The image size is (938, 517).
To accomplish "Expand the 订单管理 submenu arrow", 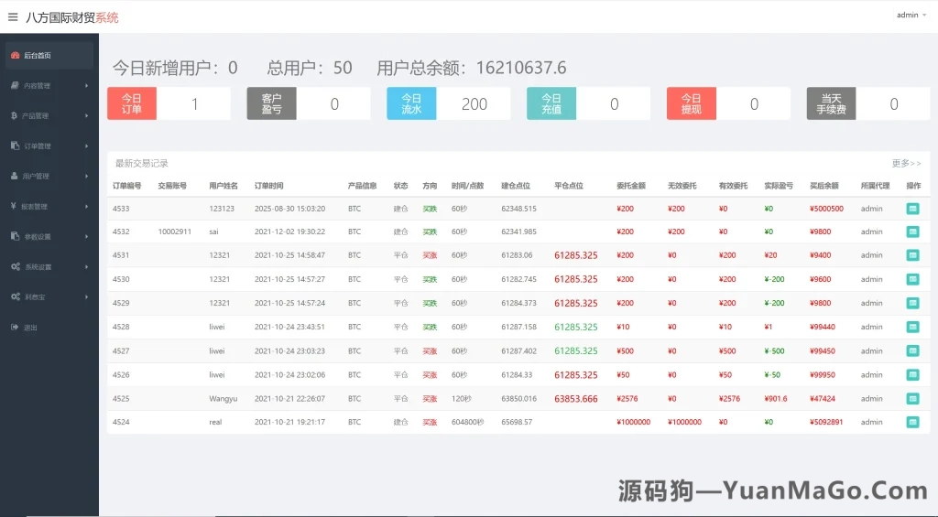I will [87, 145].
